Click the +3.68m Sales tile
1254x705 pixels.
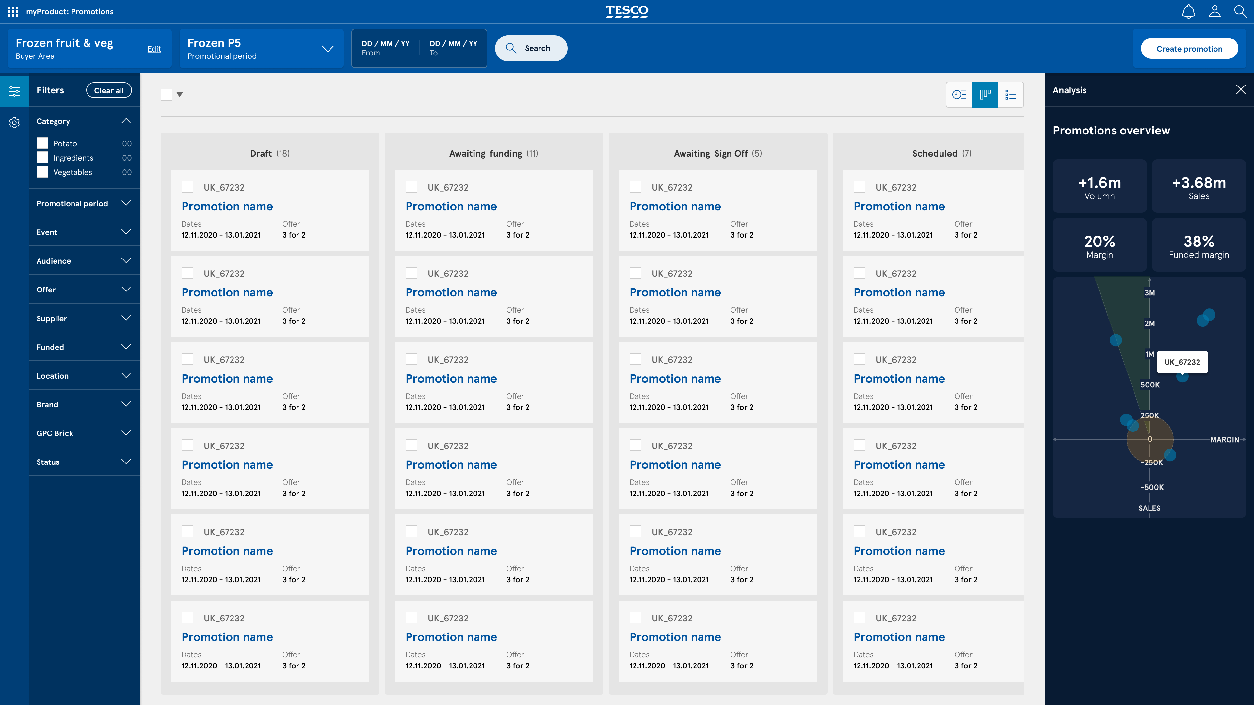pyautogui.click(x=1198, y=186)
